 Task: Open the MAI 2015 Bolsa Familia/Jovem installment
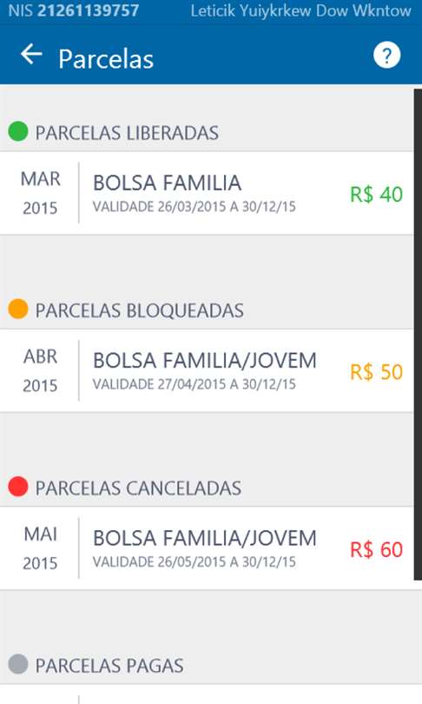207,548
